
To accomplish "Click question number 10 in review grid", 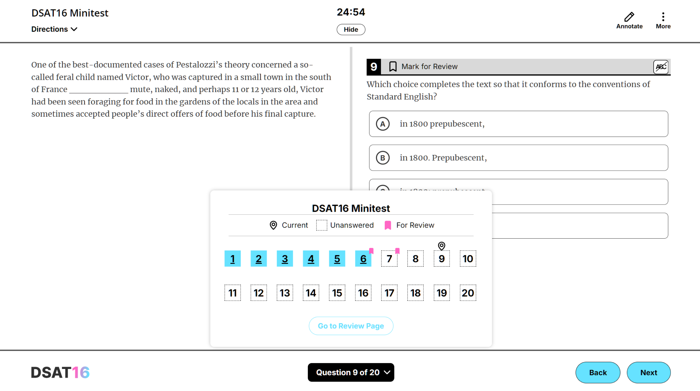I will (467, 259).
